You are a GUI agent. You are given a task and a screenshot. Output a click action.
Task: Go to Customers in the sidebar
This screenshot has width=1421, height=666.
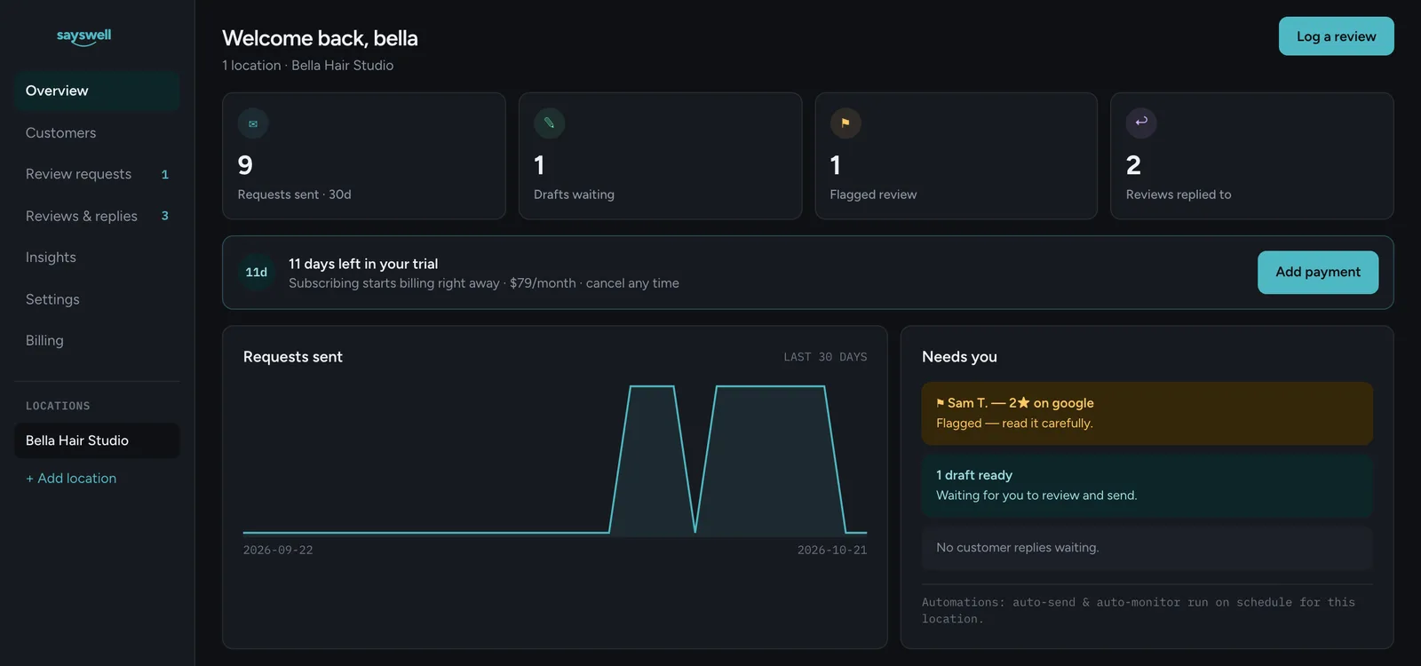click(97, 132)
